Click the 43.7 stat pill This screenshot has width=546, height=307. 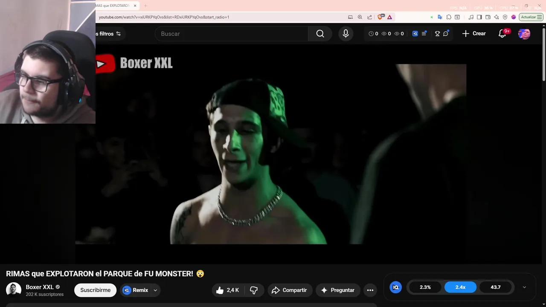click(496, 287)
